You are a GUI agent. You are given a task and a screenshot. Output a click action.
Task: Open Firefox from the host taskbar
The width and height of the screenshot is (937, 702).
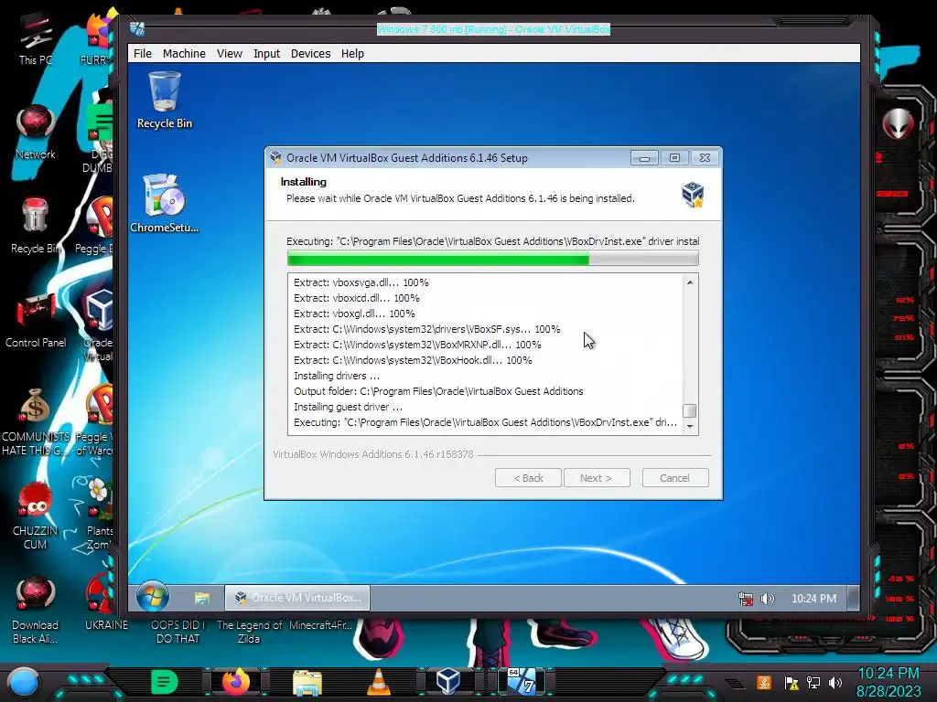236,682
